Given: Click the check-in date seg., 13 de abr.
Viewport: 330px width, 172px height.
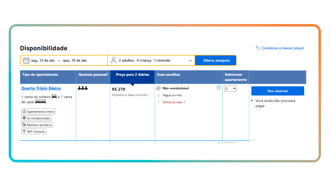Looking at the screenshot, I should click(x=43, y=60).
